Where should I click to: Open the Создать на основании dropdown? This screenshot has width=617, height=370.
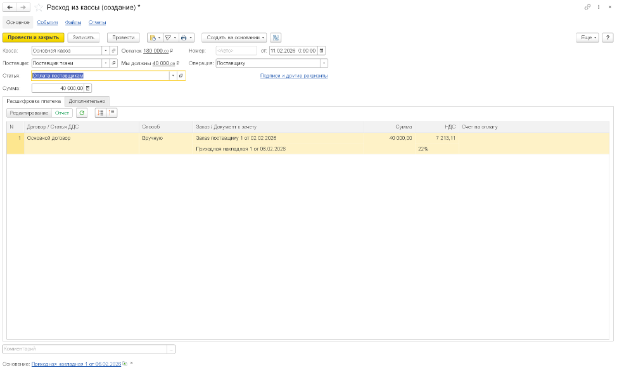pos(234,38)
